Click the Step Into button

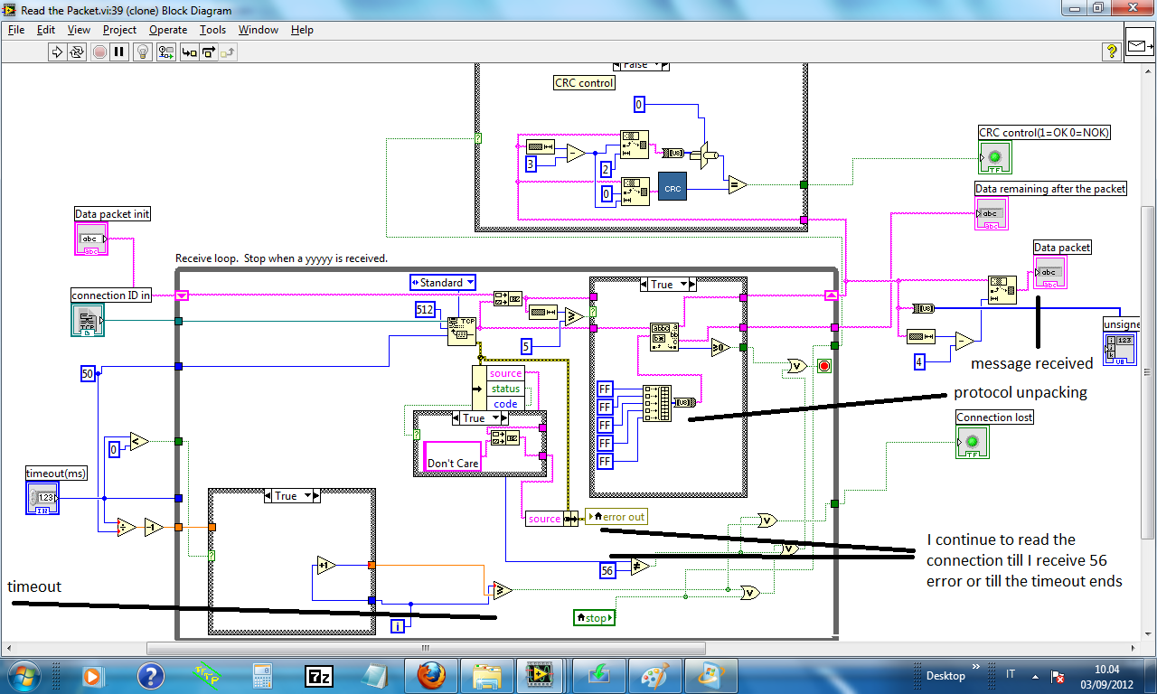tap(189, 52)
